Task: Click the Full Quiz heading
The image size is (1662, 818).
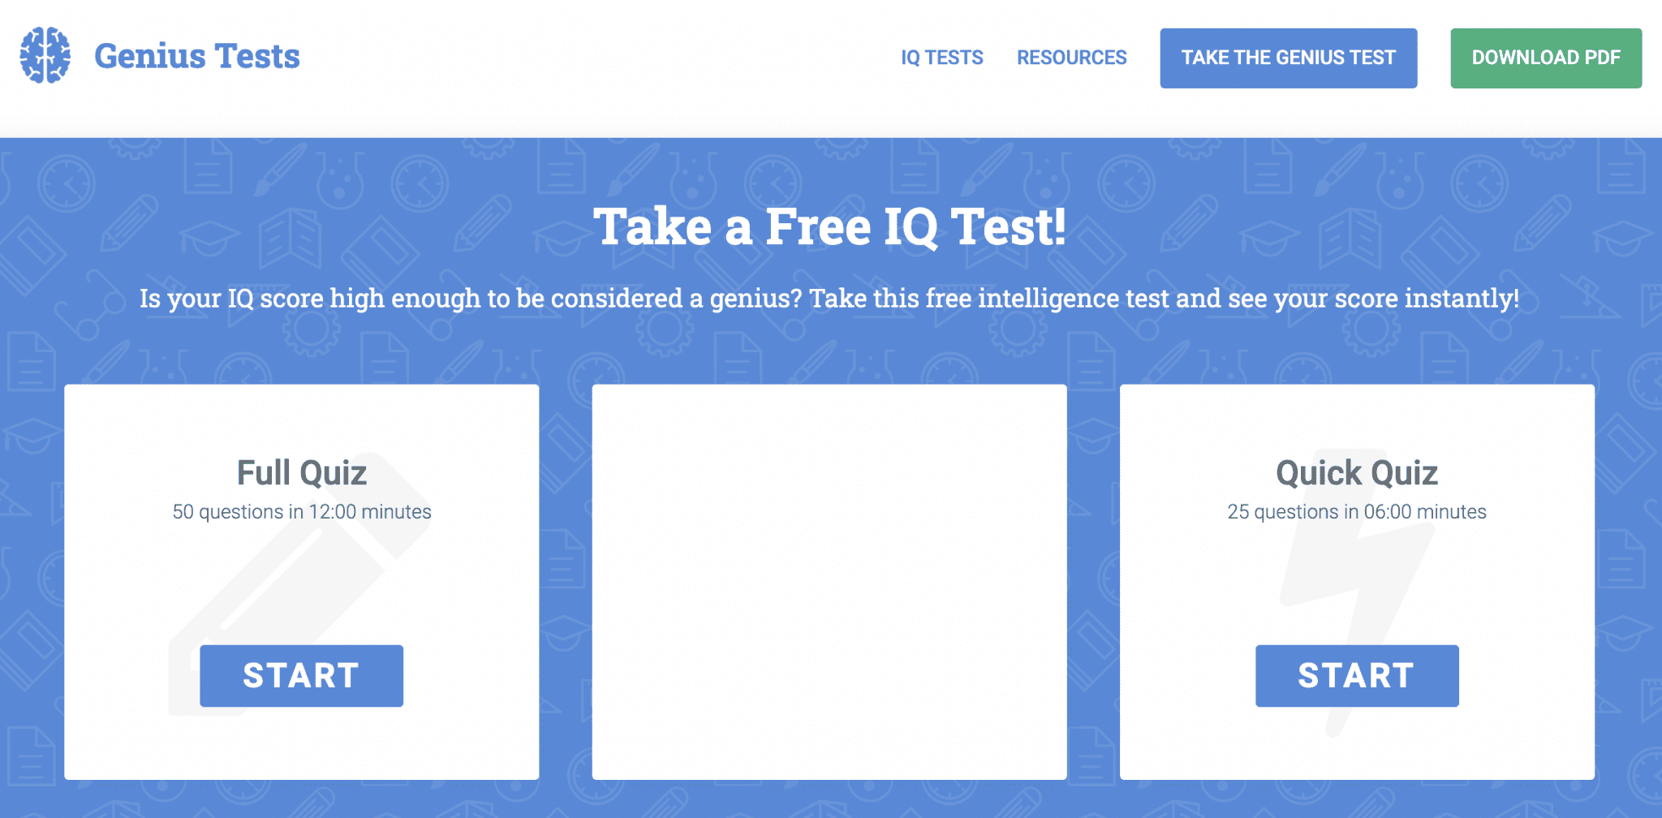Action: coord(300,471)
